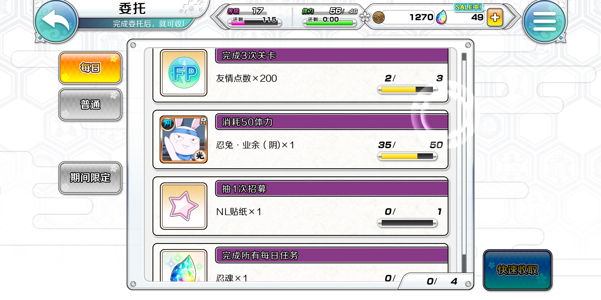Tap the 快速收取 quick collect button
601x300 pixels.
(x=518, y=270)
